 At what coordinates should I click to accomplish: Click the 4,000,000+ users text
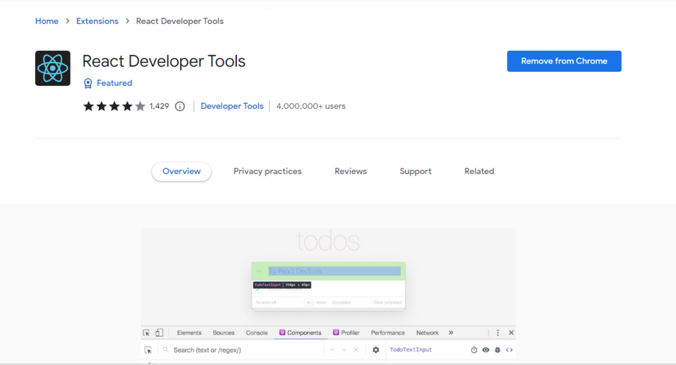pos(311,106)
